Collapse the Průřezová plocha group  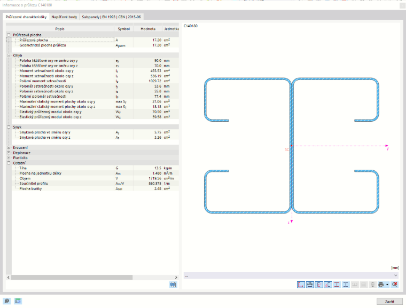click(9, 35)
